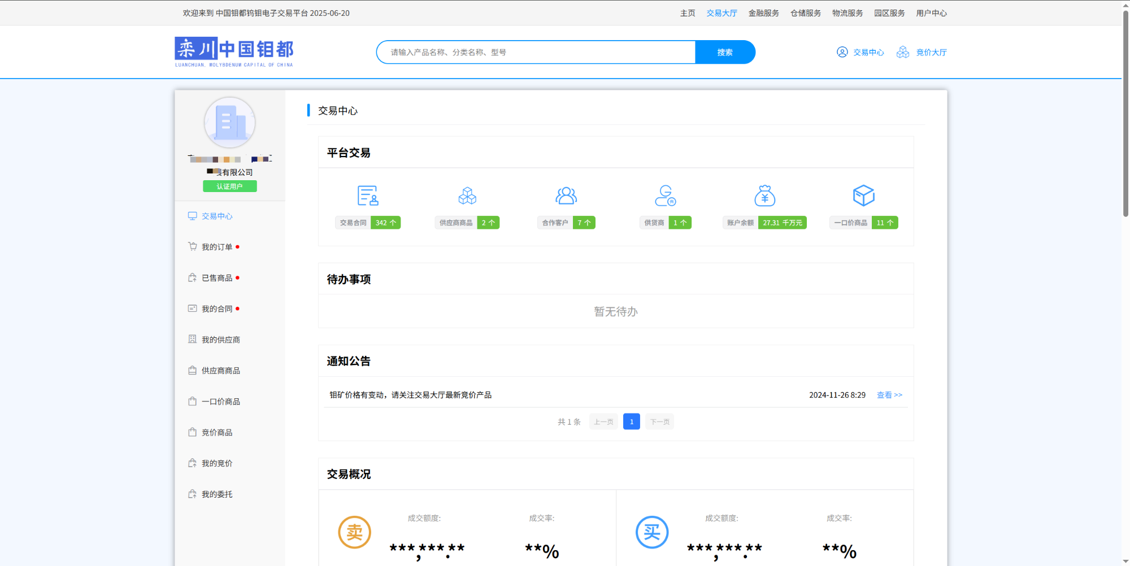Open 交易大厅 in top navigation

pyautogui.click(x=722, y=13)
